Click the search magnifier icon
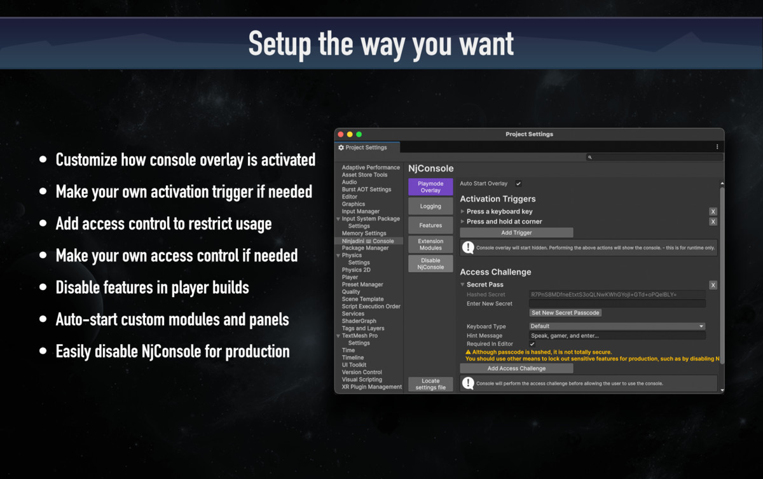763x479 pixels. 590,157
